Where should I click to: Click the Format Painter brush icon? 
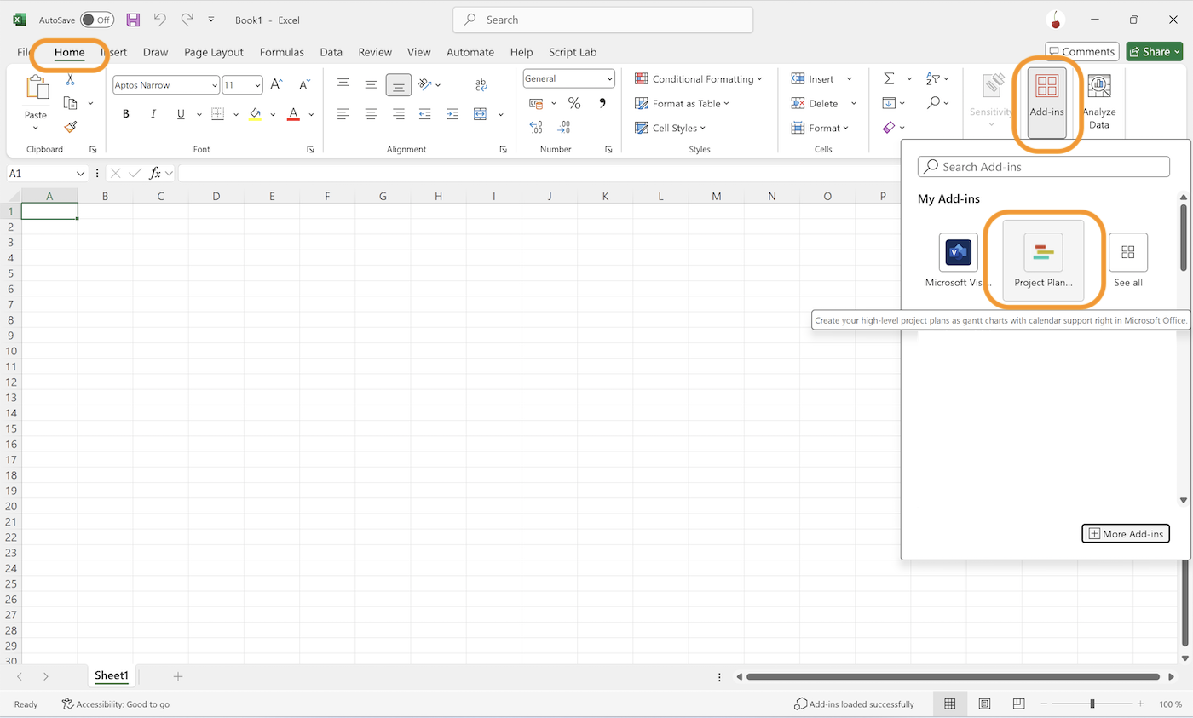pos(70,127)
